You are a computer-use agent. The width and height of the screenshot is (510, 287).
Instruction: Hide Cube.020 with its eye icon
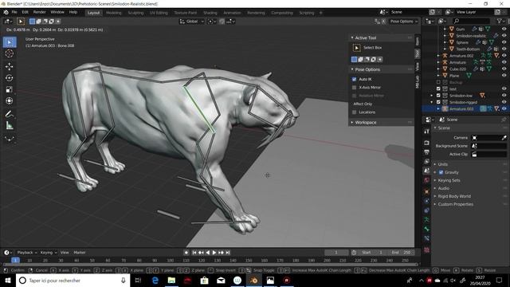[x=504, y=69]
